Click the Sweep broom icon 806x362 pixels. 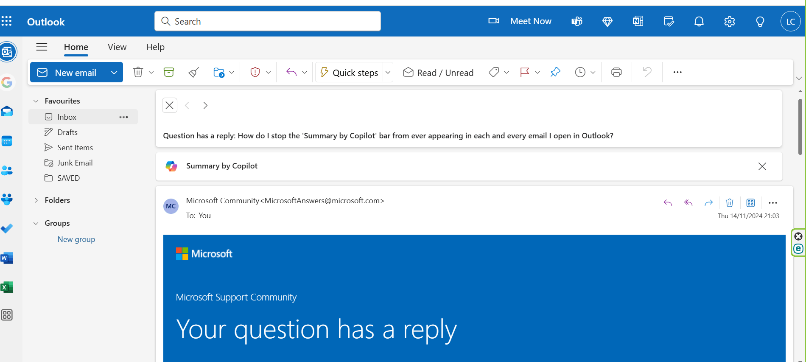[x=194, y=73]
